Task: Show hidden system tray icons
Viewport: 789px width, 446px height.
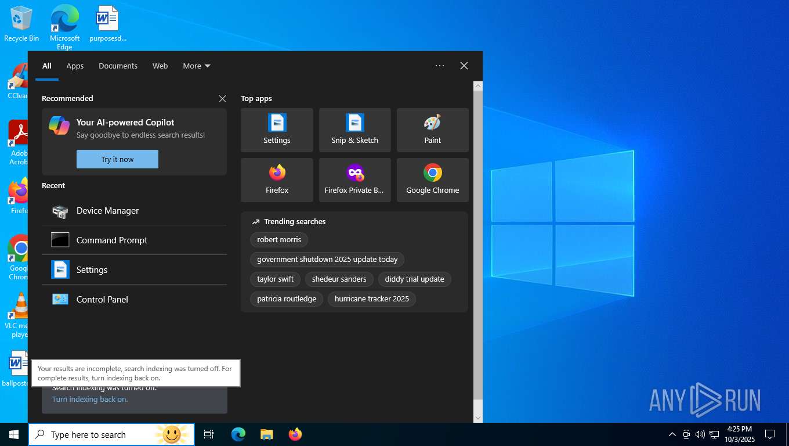Action: tap(672, 434)
